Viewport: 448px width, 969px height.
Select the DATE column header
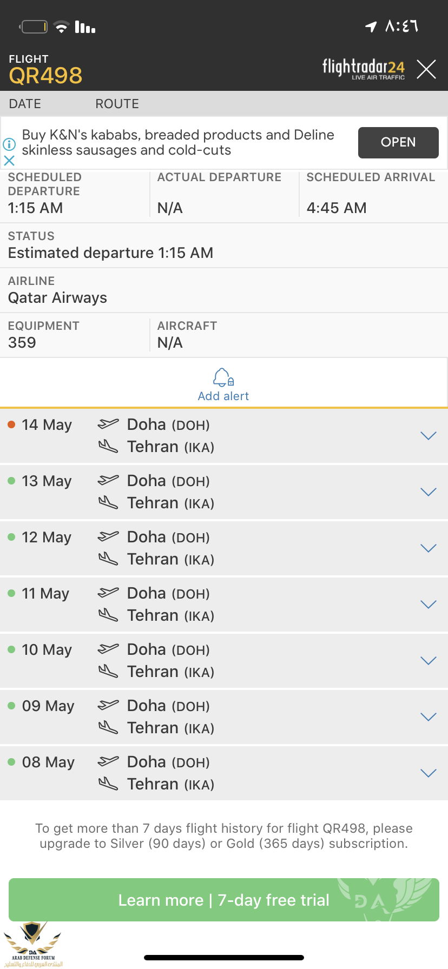pos(25,104)
